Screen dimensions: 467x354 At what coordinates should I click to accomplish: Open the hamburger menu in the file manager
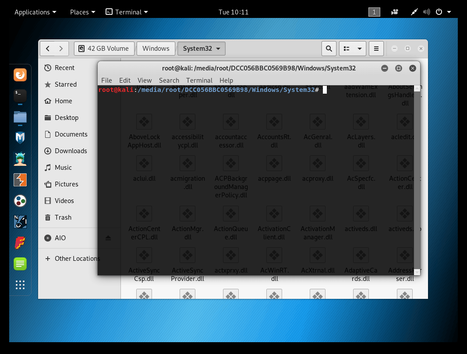pyautogui.click(x=376, y=49)
